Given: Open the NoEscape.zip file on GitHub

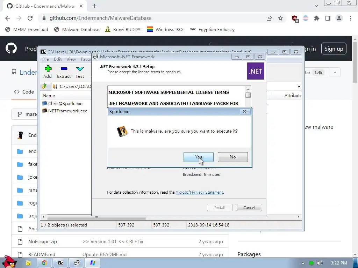Looking at the screenshot, I should pos(42,241).
